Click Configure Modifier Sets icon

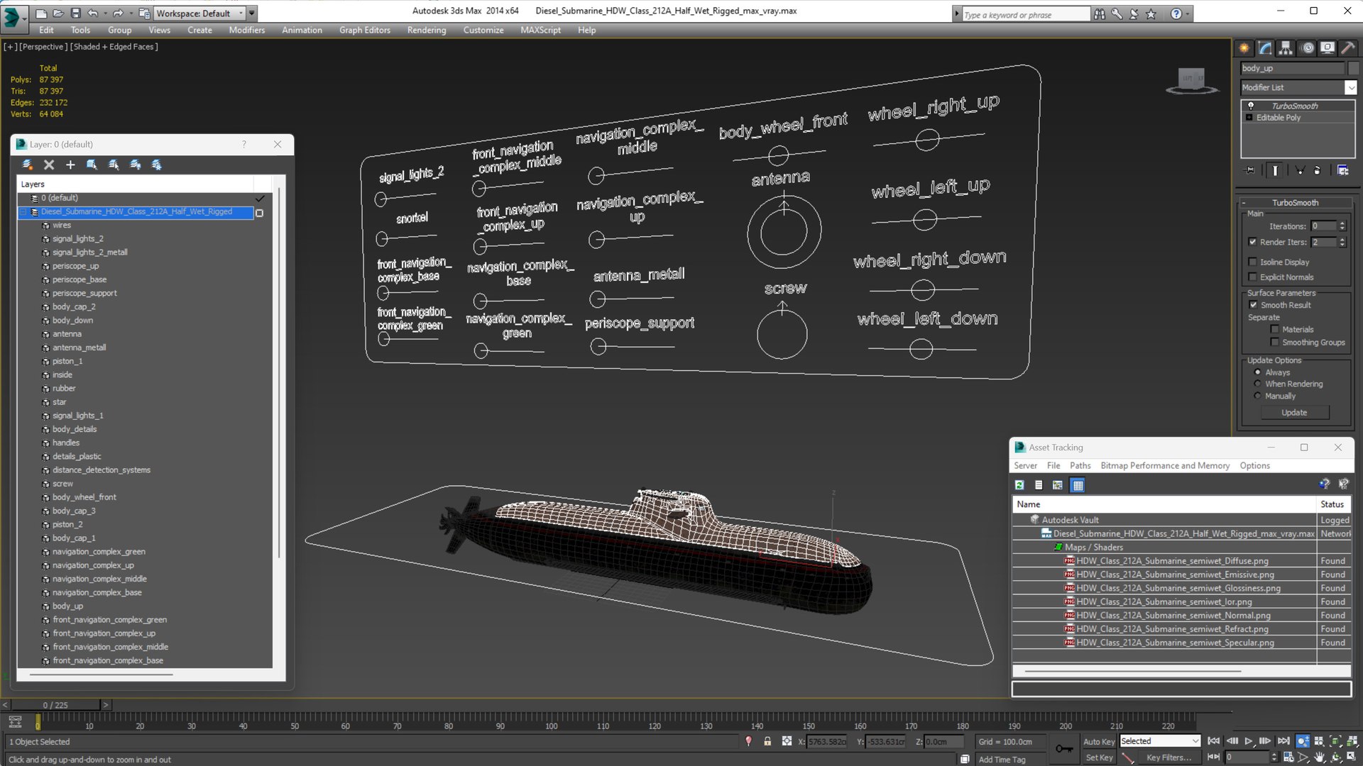[x=1342, y=170]
